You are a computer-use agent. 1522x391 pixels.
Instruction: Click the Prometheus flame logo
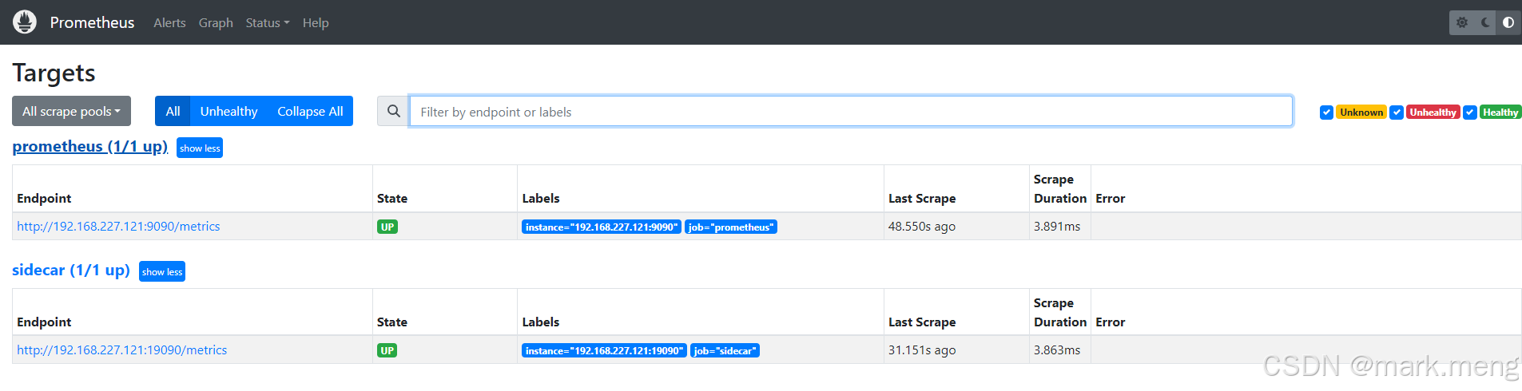[25, 22]
